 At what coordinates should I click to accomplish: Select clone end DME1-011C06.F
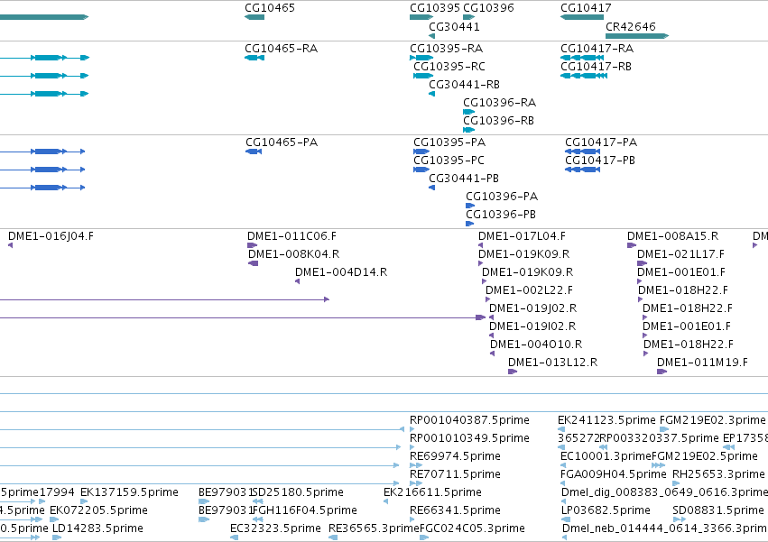[x=291, y=236]
